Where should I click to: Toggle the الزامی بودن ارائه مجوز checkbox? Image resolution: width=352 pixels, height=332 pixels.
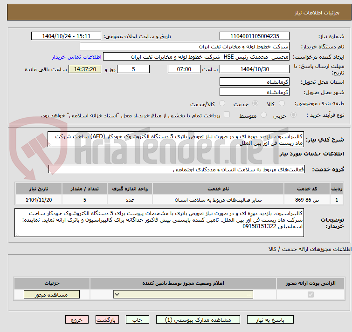tap(311, 294)
